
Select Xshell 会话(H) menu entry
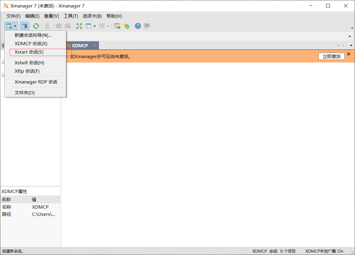(x=35, y=63)
